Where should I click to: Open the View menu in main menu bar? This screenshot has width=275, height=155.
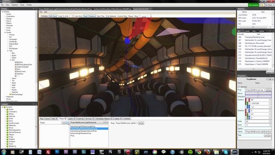pos(7,5)
